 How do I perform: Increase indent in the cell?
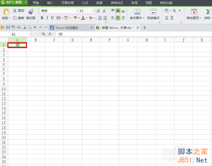coord(105,18)
